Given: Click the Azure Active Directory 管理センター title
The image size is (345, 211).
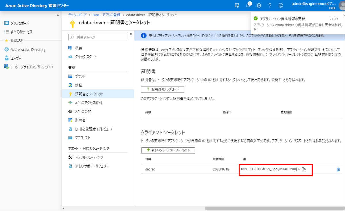Looking at the screenshot, I should [37, 5].
